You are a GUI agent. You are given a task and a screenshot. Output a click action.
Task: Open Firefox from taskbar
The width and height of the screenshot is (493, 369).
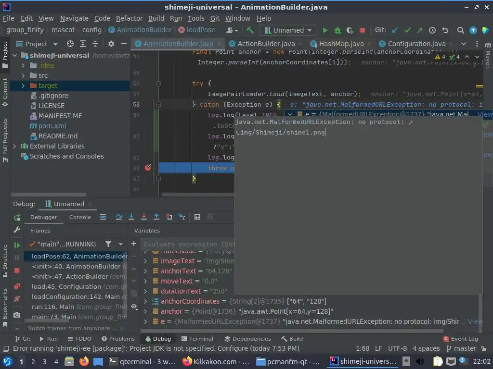(84, 361)
